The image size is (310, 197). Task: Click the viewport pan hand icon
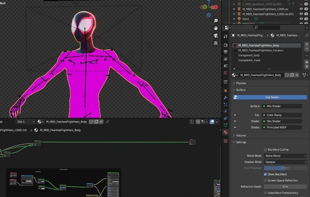[x=216, y=28]
